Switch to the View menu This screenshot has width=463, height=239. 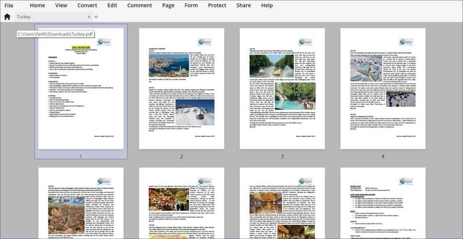point(61,5)
